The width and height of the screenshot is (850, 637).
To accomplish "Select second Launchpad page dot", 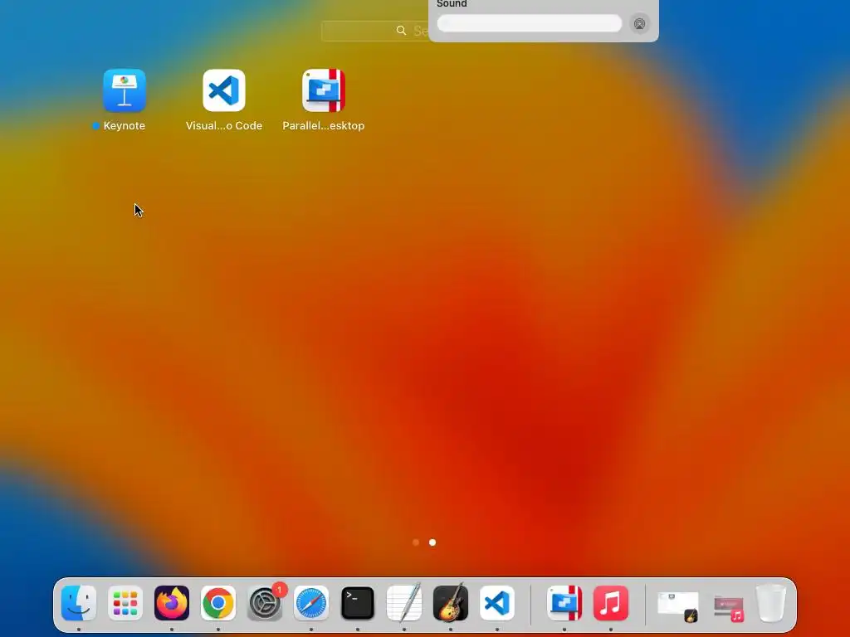I will point(432,542).
